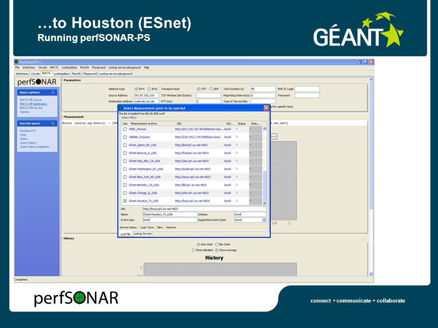Select UDP as transport layer
The height and width of the screenshot is (328, 438).
211,89
